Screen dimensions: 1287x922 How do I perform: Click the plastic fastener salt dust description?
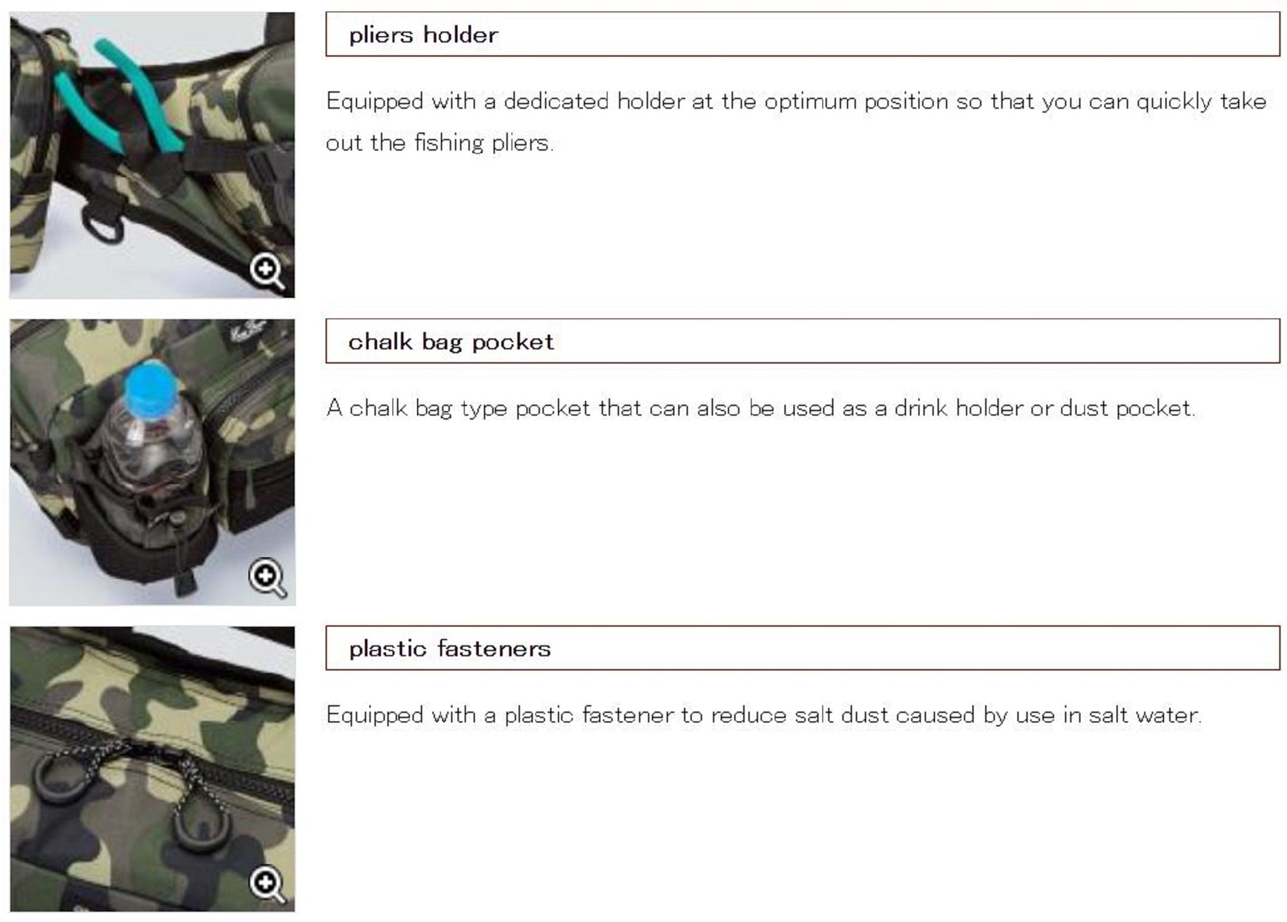point(763,715)
